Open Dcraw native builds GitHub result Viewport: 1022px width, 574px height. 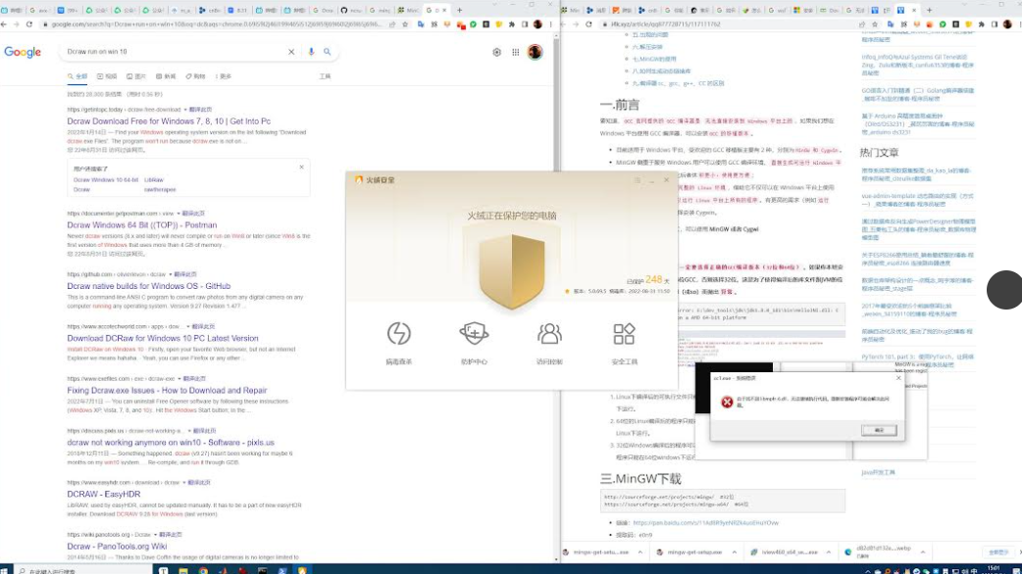pos(149,286)
